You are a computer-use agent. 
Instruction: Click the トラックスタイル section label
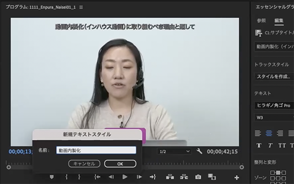point(271,65)
